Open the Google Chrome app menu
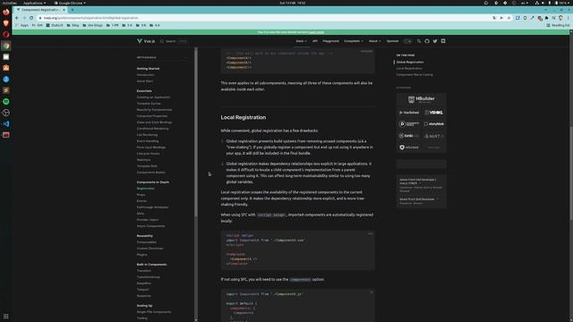573x322 pixels. pos(70,3)
